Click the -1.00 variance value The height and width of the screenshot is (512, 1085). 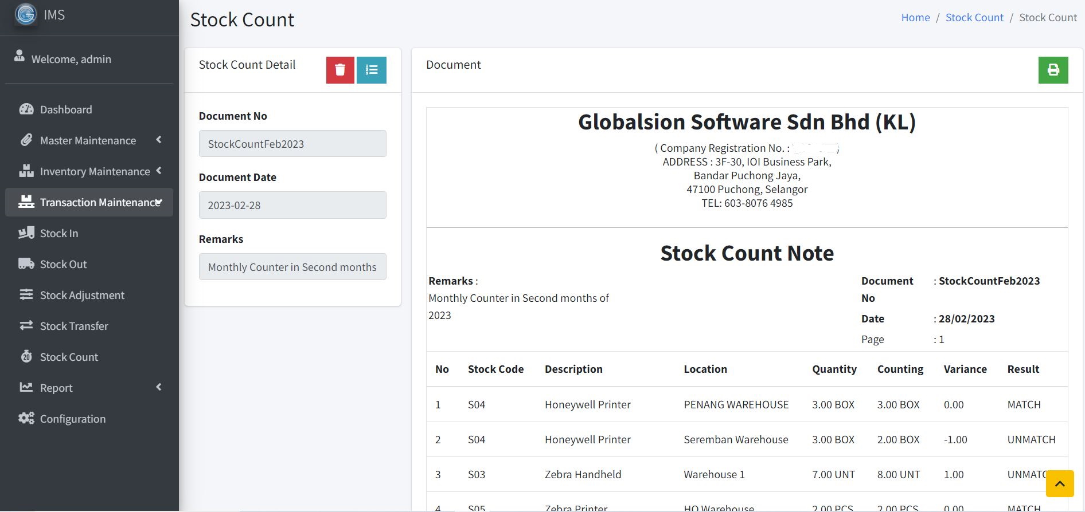(955, 439)
